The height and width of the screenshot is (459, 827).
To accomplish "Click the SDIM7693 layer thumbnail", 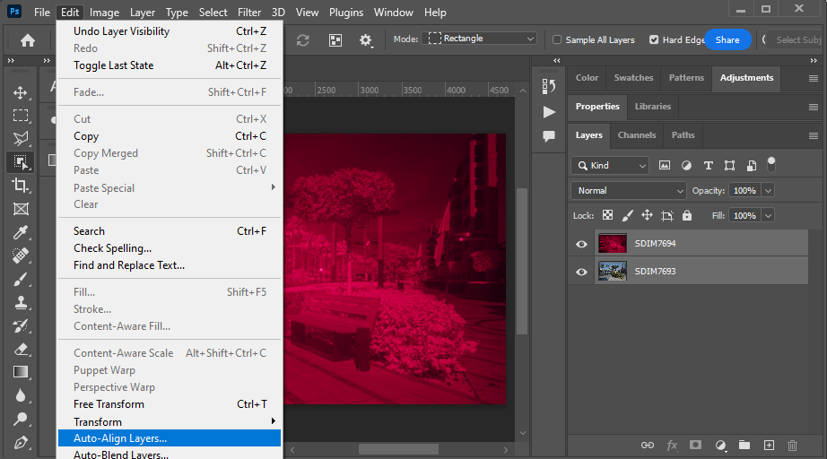I will coord(613,272).
